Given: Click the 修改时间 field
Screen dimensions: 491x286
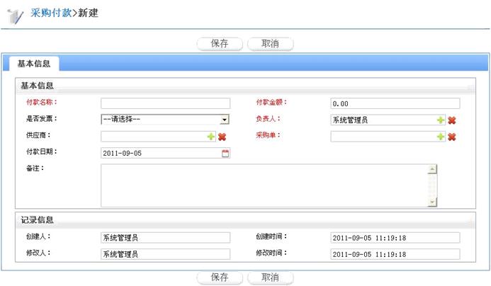Looking at the screenshot, I should click(x=395, y=254).
